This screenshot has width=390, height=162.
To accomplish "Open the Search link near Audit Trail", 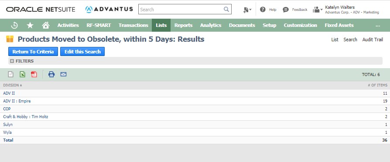I will (x=350, y=40).
